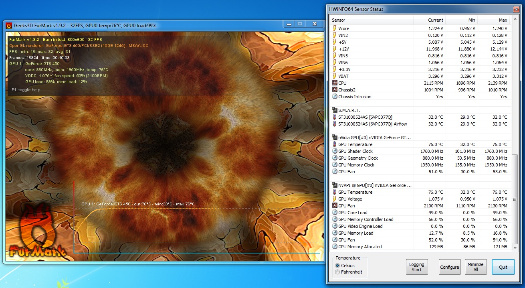Click the GPU Geometry Clock minimum 50.5 MHz
The image size is (525, 288).
(x=466, y=158)
